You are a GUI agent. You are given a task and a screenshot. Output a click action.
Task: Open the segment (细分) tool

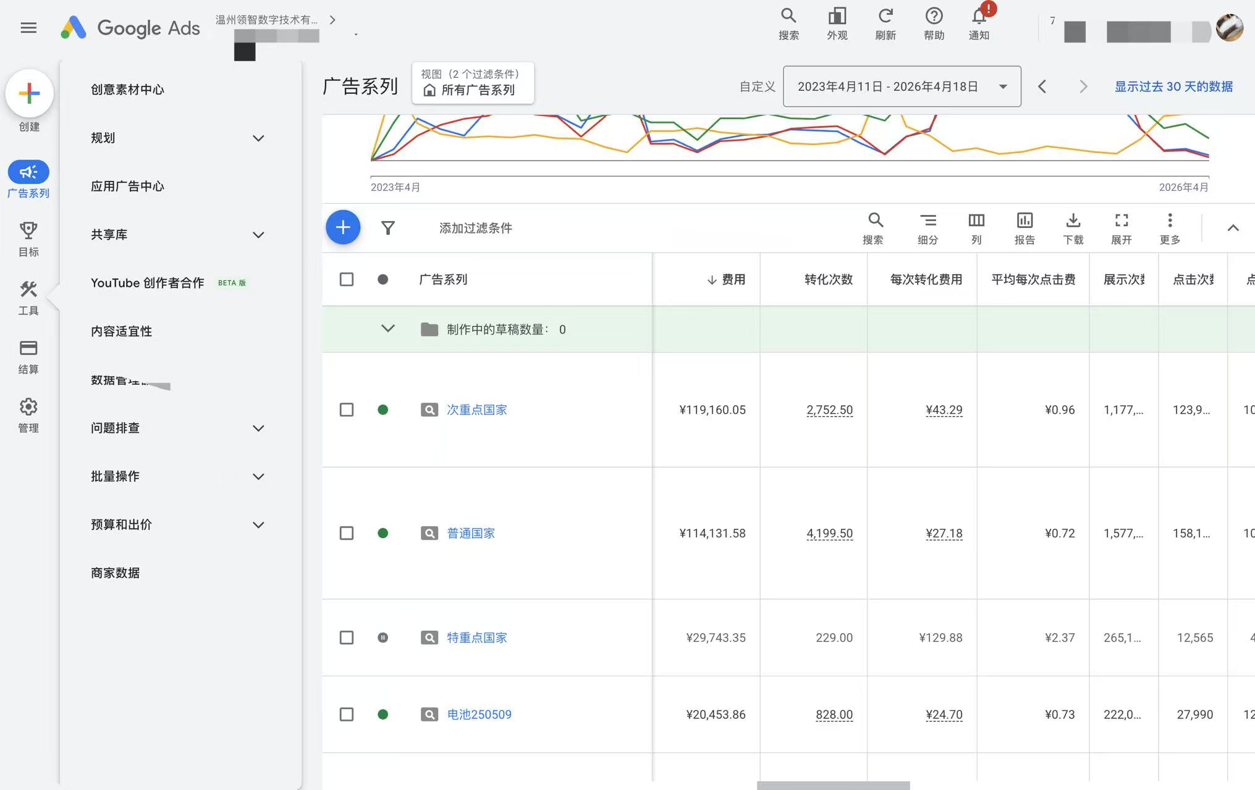[x=928, y=229]
